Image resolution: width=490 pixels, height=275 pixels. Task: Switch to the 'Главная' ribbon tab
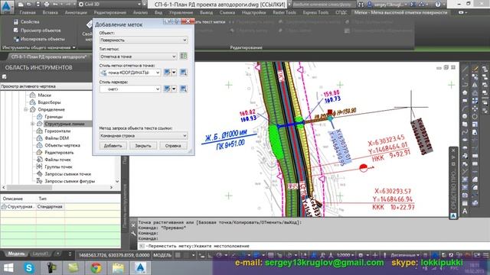click(x=28, y=12)
